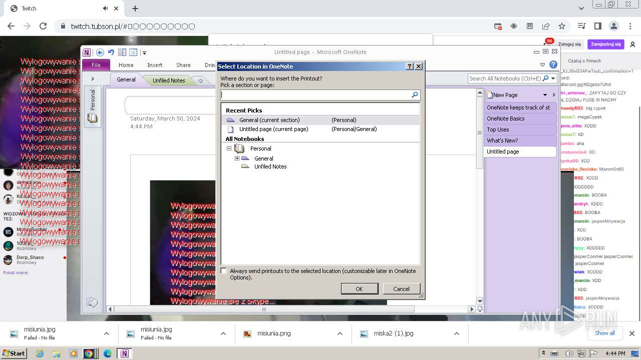Open options arrow for miska2 (1).jpg download
Image resolution: width=641 pixels, height=360 pixels.
pos(457,333)
